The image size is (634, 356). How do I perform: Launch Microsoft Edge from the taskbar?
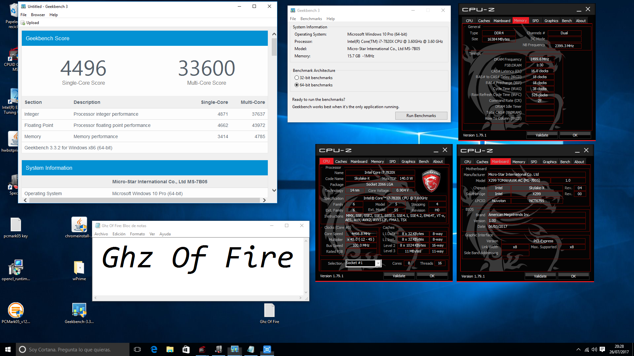click(154, 349)
